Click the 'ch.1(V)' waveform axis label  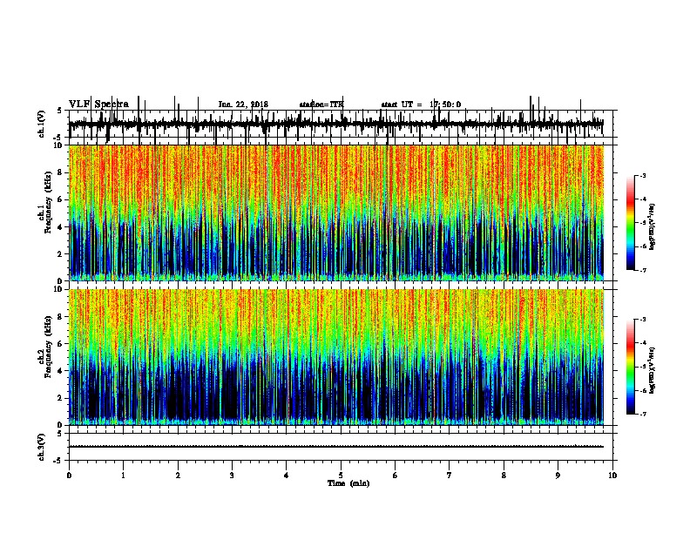click(x=41, y=124)
